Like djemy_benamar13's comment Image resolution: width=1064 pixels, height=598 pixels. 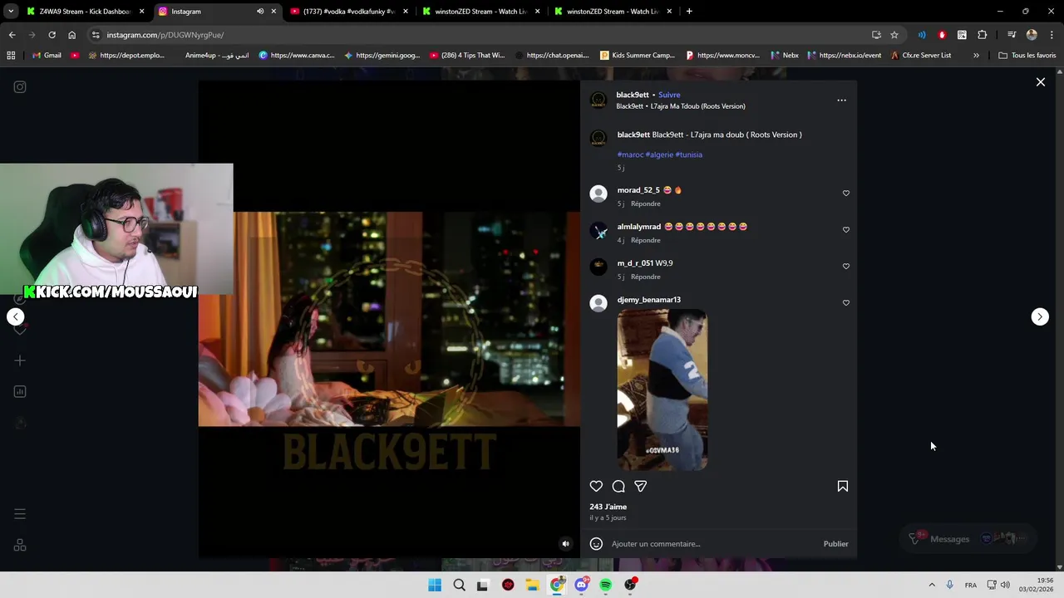845,302
